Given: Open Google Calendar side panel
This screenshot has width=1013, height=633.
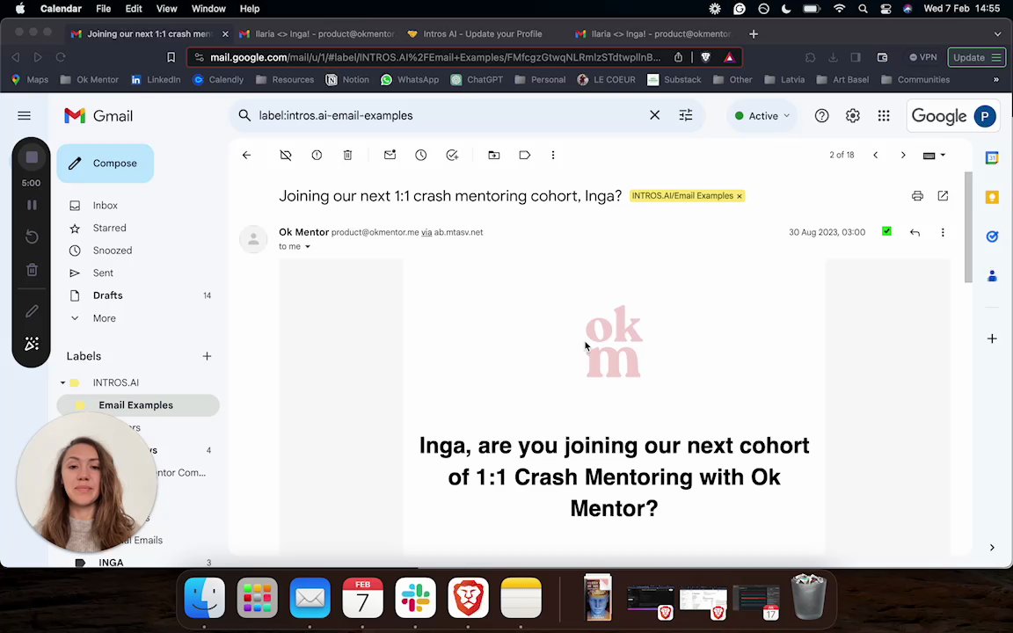Looking at the screenshot, I should pyautogui.click(x=992, y=158).
